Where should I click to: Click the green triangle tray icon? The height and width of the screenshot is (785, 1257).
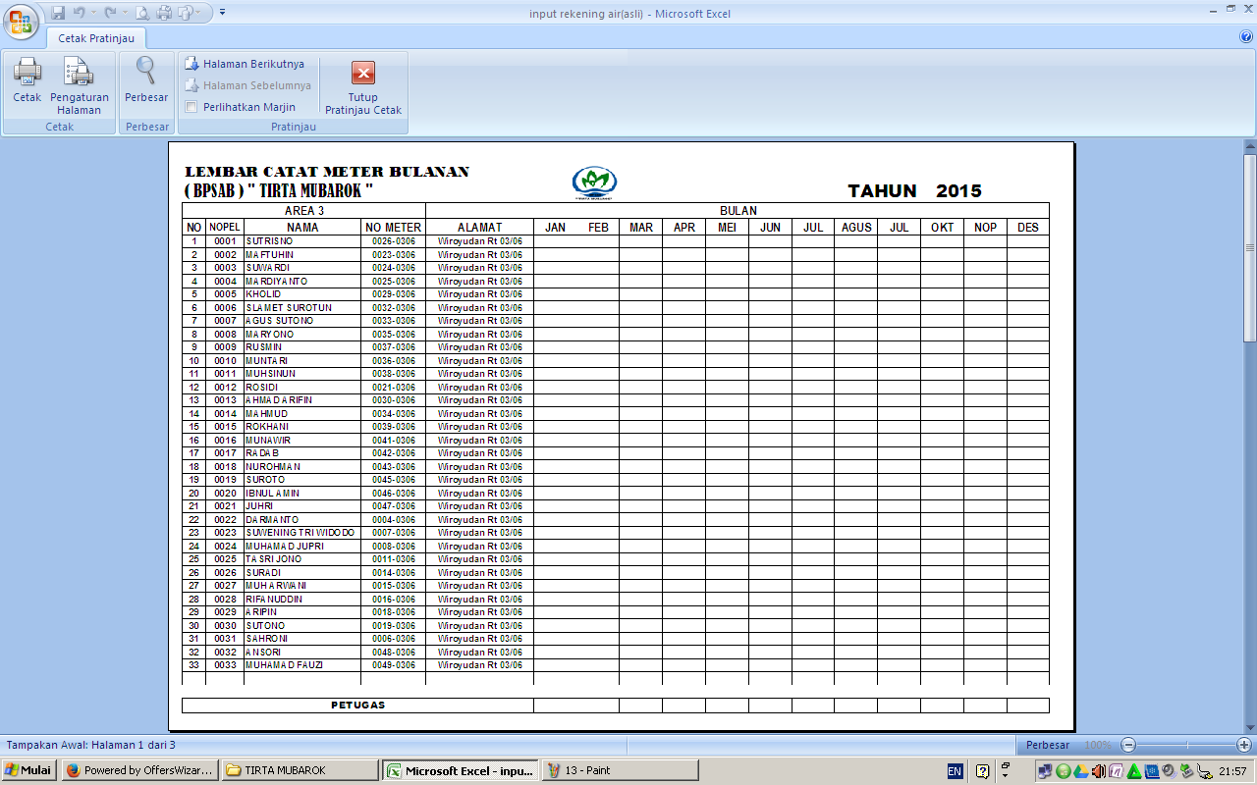[x=1133, y=771]
